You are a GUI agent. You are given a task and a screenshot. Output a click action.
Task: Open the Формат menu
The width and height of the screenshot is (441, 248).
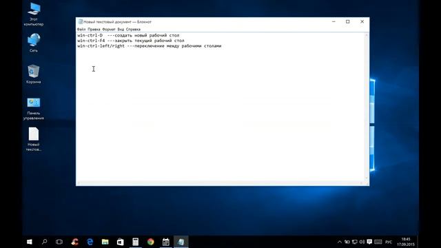tap(109, 29)
